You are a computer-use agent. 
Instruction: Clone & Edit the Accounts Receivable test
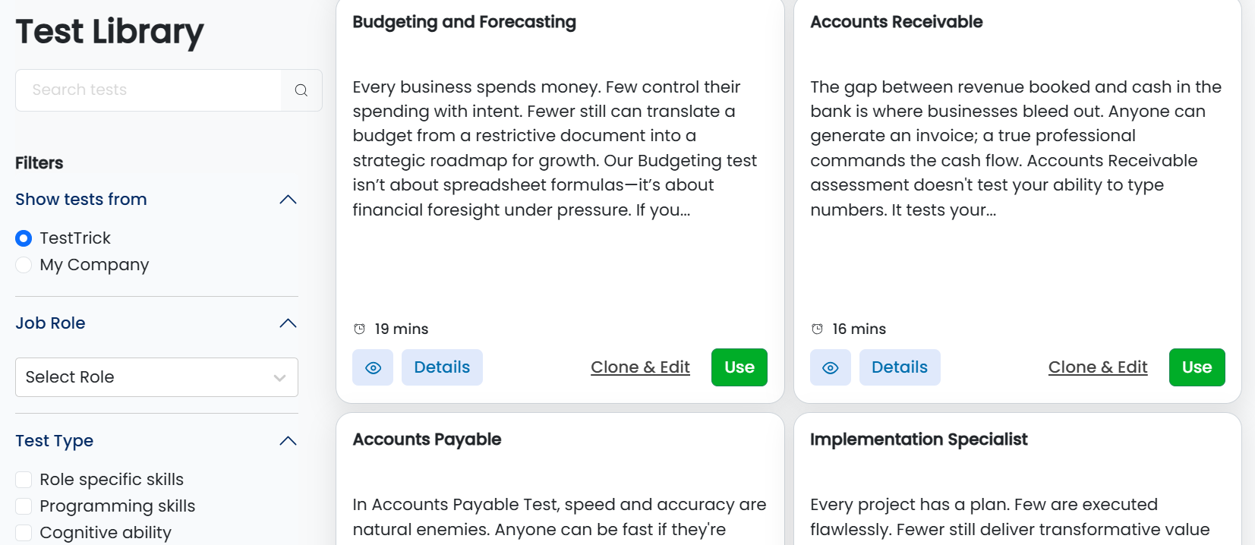[1098, 367]
